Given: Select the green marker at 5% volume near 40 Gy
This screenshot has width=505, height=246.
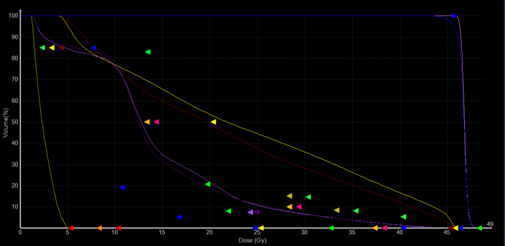Looking at the screenshot, I should [x=403, y=217].
